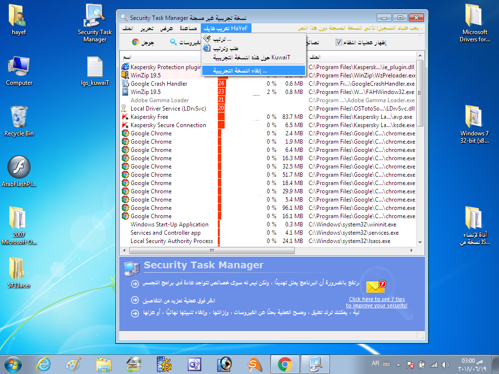The image size is (499, 374).
Task: Toggle the show system processes checkbox
Action: [339, 42]
